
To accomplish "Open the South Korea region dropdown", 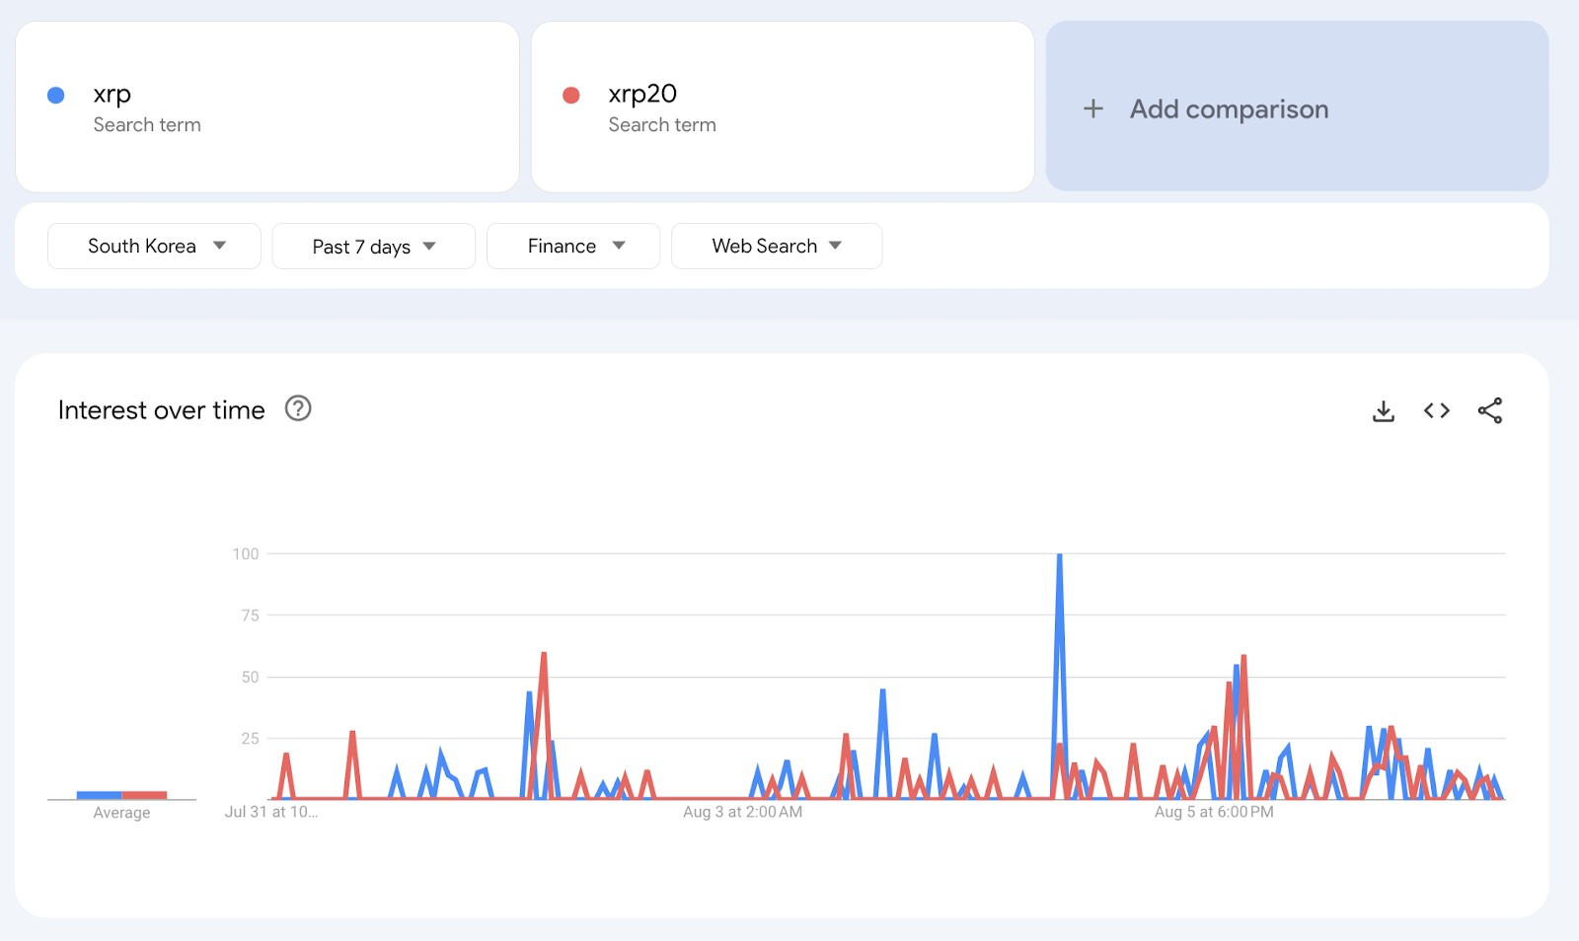I will [154, 246].
